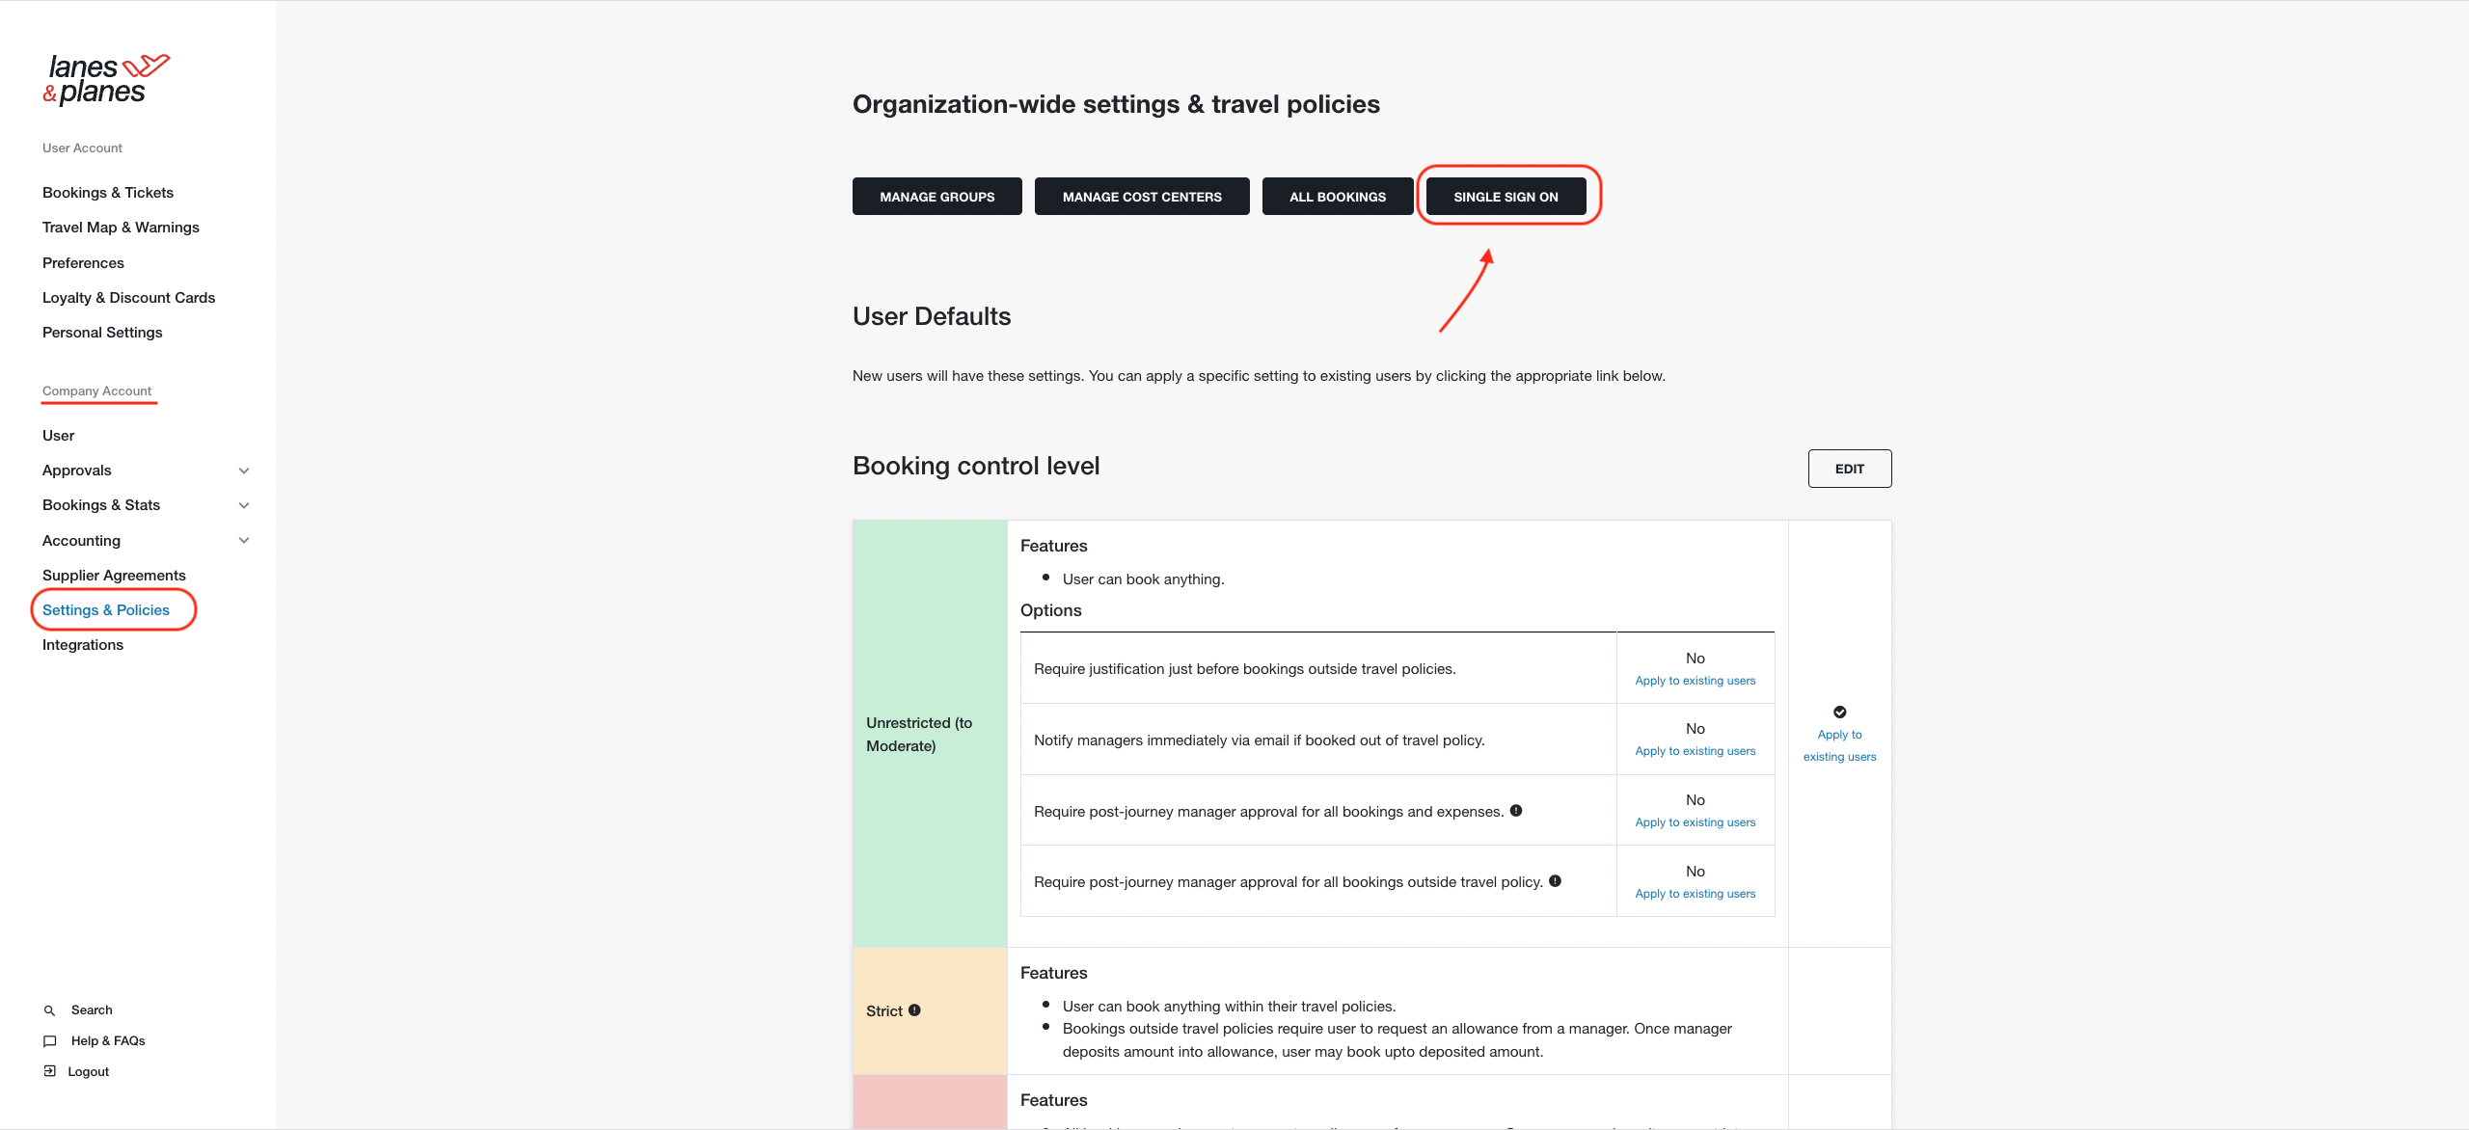Click Edit for Booking control level
Image resolution: width=2469 pixels, height=1130 pixels.
click(1850, 469)
